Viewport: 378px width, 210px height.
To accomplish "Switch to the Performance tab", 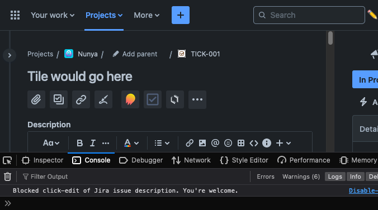I will 304,160.
